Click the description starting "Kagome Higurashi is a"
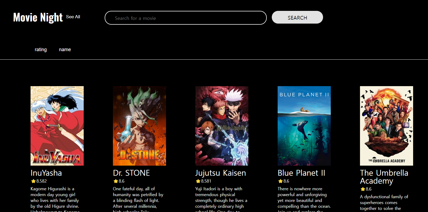Screen dimensions: 428x212 tap(55, 199)
